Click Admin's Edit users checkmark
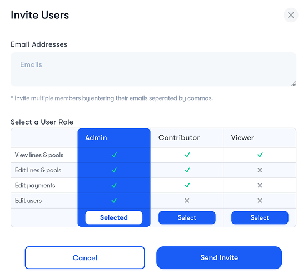The height and width of the screenshot is (278, 303). pos(114,200)
